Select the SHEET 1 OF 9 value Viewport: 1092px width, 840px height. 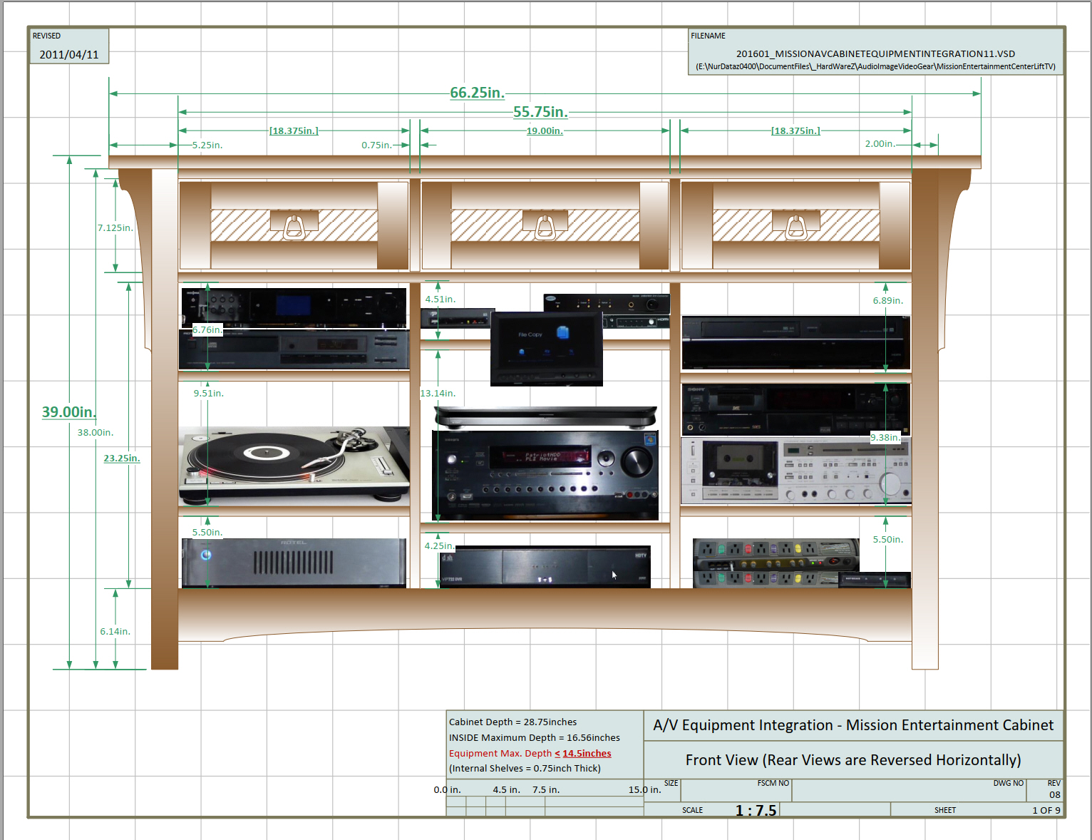pyautogui.click(x=1046, y=810)
